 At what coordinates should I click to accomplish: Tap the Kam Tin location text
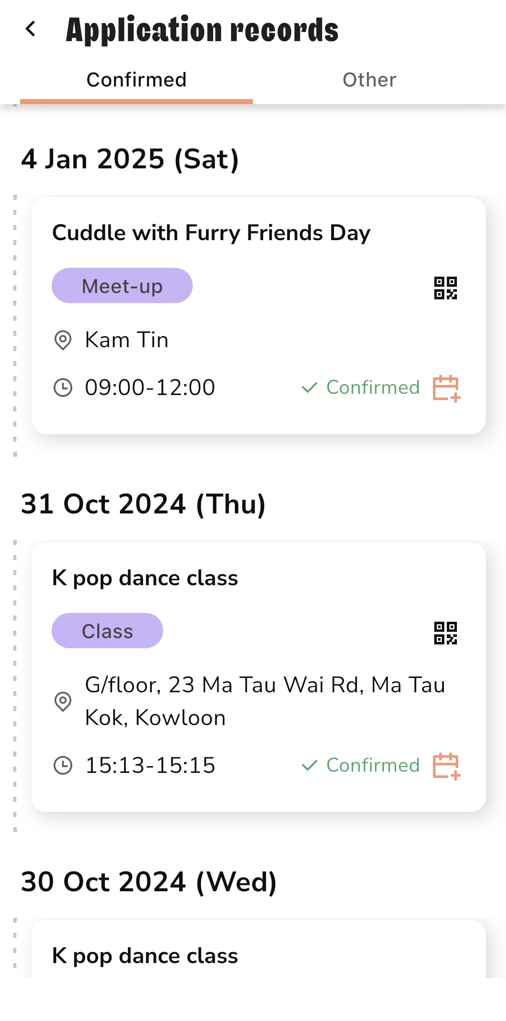pyautogui.click(x=127, y=340)
